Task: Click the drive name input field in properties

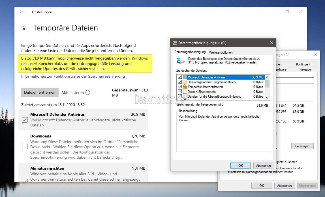Action: pyautogui.click(x=295, y=81)
